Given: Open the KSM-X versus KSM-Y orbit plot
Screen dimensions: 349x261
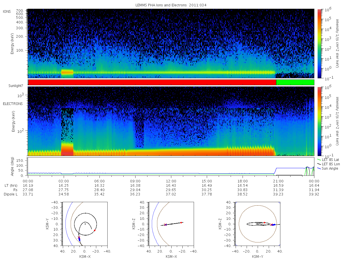Looking at the screenshot, I should 85,224.
